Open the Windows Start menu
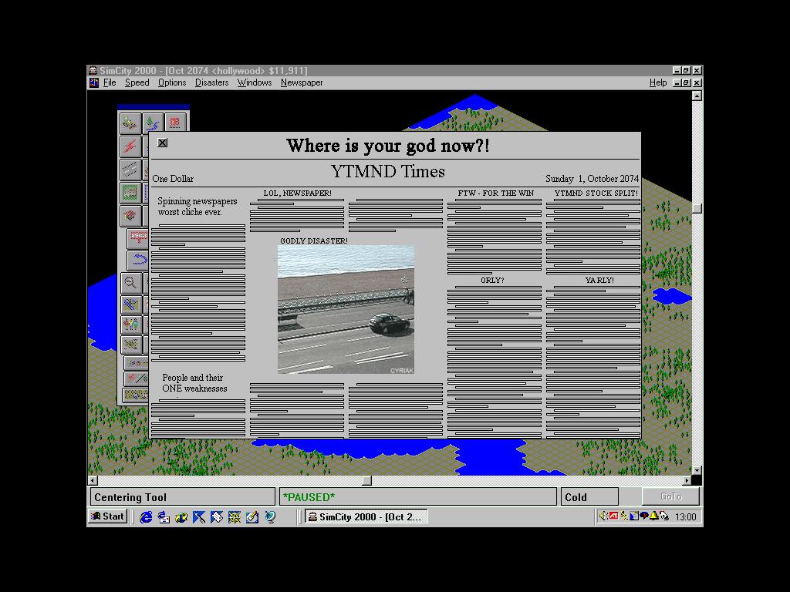 pyautogui.click(x=108, y=516)
